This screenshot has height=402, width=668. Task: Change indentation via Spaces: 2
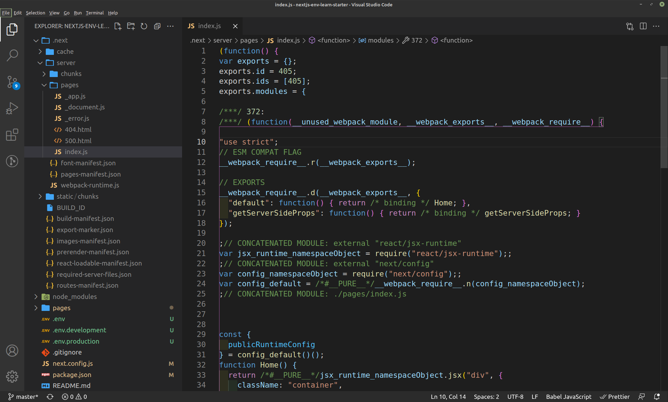pos(486,397)
